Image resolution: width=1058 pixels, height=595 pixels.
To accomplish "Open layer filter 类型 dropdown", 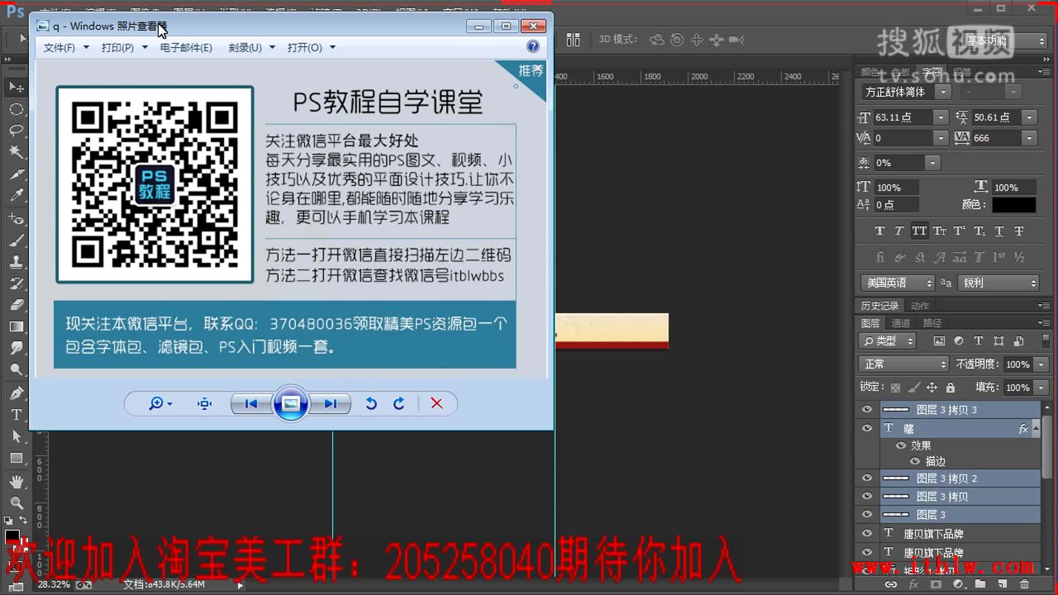I will (886, 341).
